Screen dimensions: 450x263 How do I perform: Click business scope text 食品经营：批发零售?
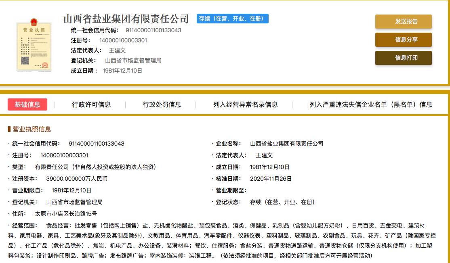click(x=71, y=225)
